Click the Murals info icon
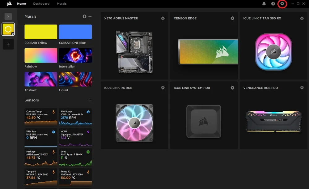Image resolution: width=309 pixels, height=189 pixels. click(x=84, y=16)
